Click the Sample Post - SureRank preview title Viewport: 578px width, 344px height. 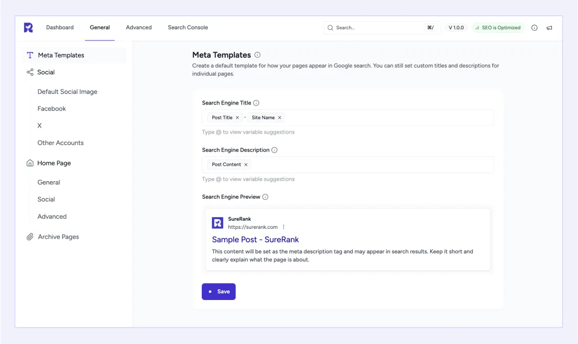[255, 240]
